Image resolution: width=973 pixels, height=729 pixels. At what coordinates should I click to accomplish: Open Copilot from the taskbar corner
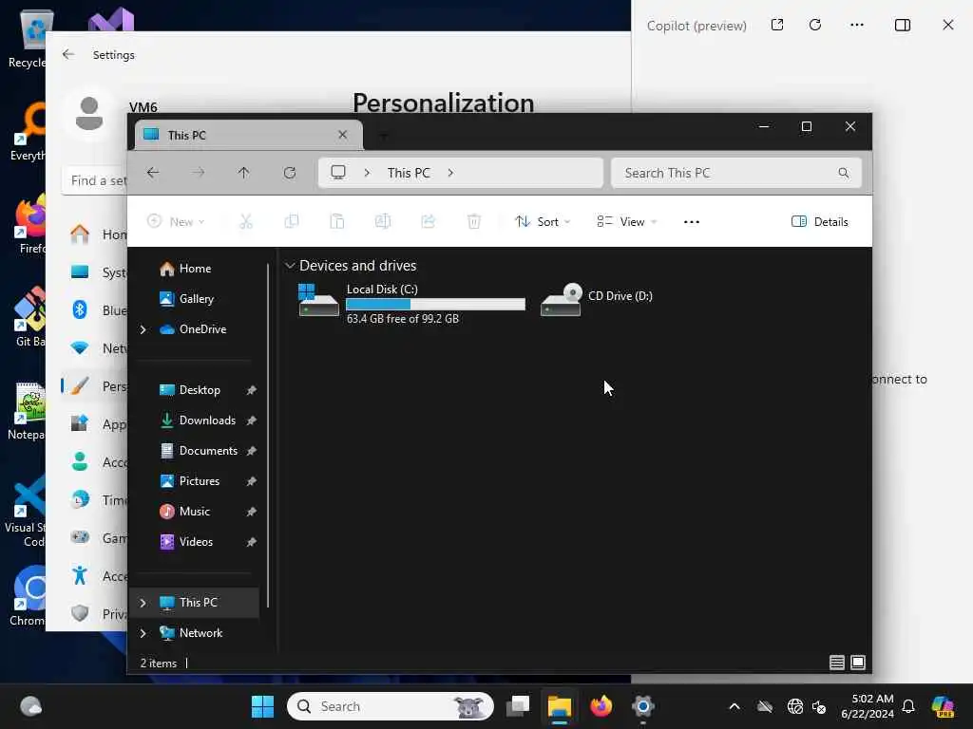point(943,706)
